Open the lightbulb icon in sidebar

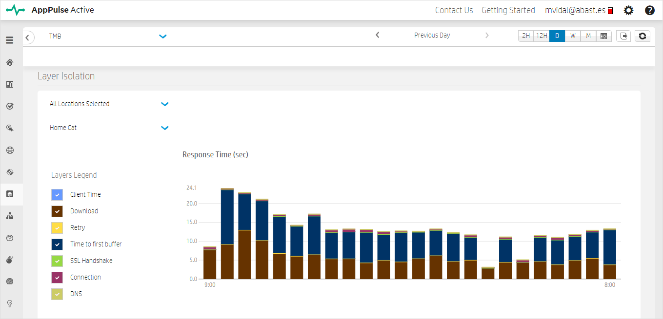[9, 303]
